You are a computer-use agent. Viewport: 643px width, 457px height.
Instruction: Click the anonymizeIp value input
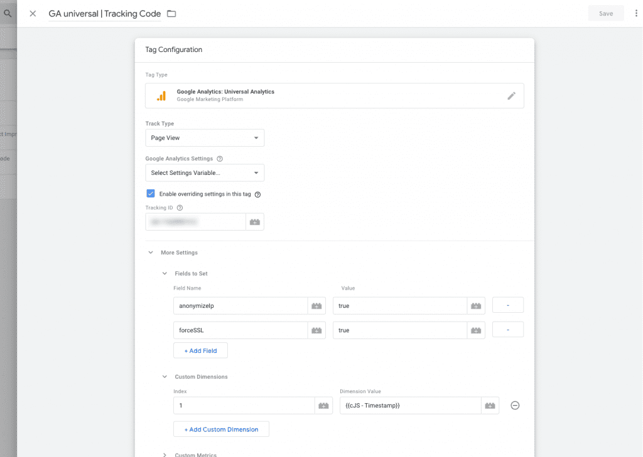coord(400,306)
